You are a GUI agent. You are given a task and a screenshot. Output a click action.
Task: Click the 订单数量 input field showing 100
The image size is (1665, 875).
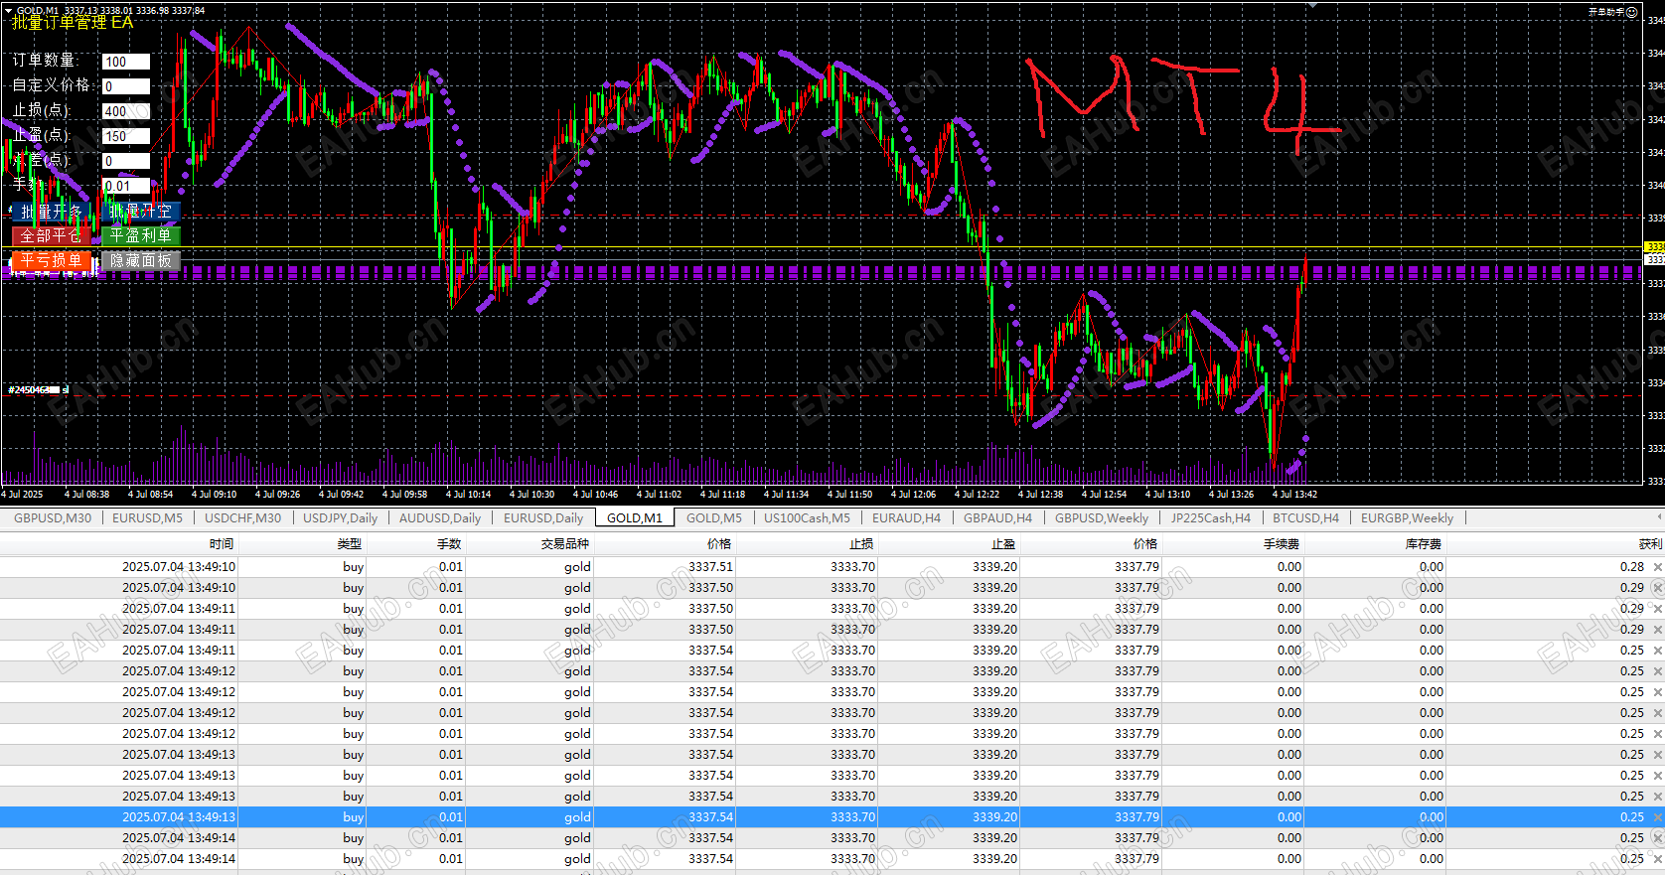pos(125,62)
